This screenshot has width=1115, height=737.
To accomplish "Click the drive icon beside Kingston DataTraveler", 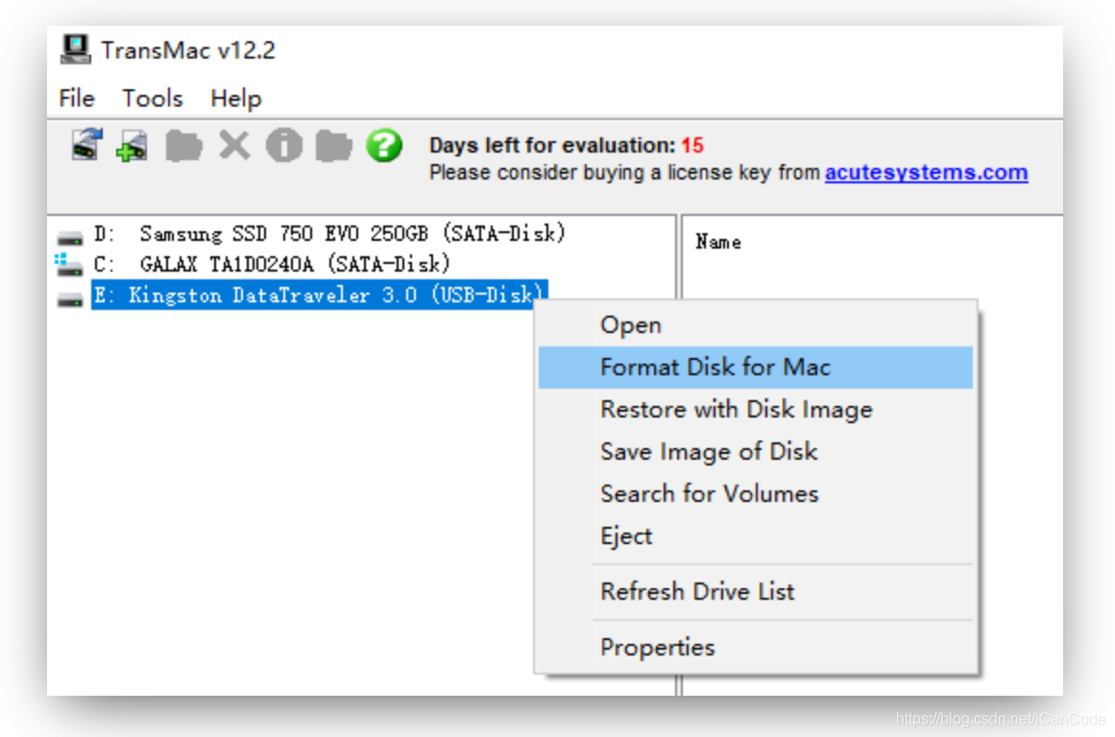I will [70, 298].
